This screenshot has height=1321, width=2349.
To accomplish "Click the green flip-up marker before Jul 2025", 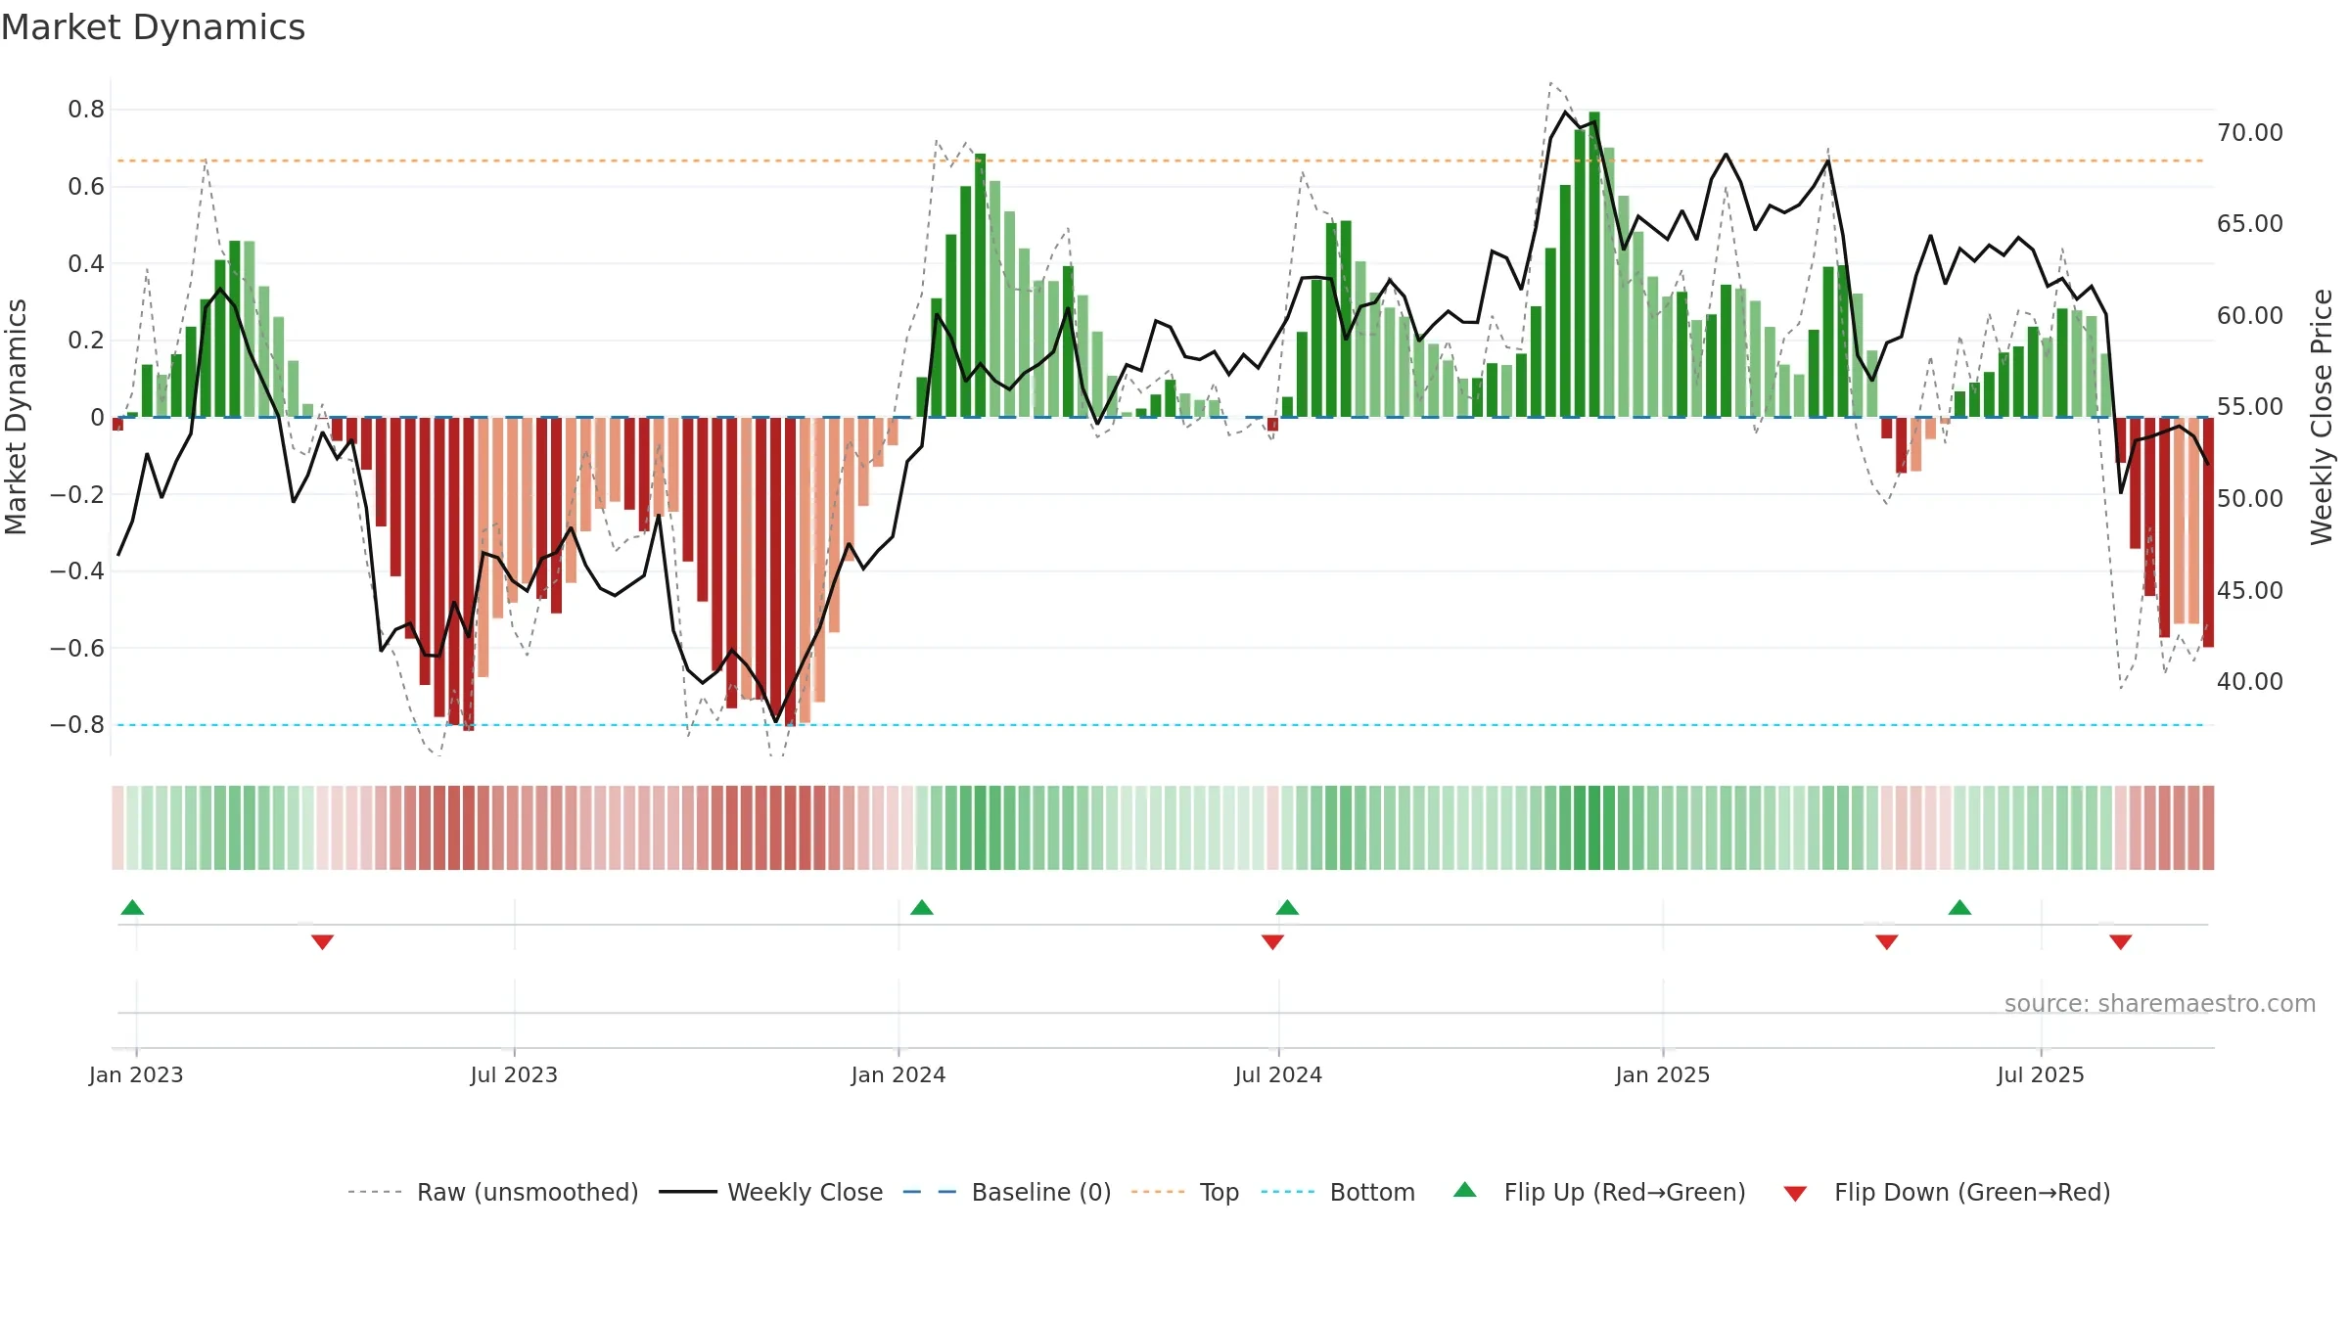I will 1959,907.
